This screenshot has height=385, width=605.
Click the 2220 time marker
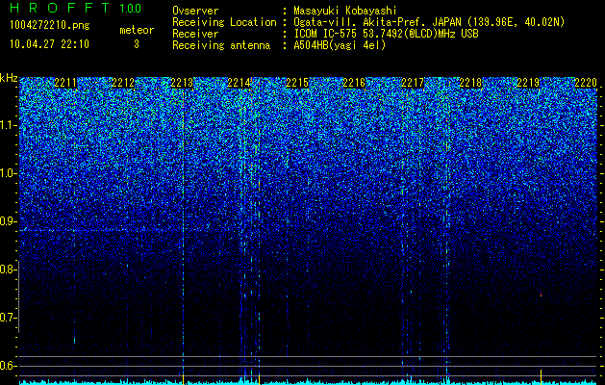[x=586, y=83]
